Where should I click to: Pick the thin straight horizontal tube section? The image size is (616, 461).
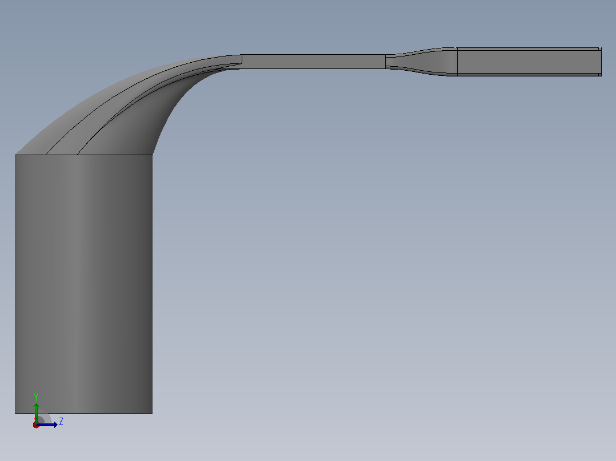pos(314,62)
